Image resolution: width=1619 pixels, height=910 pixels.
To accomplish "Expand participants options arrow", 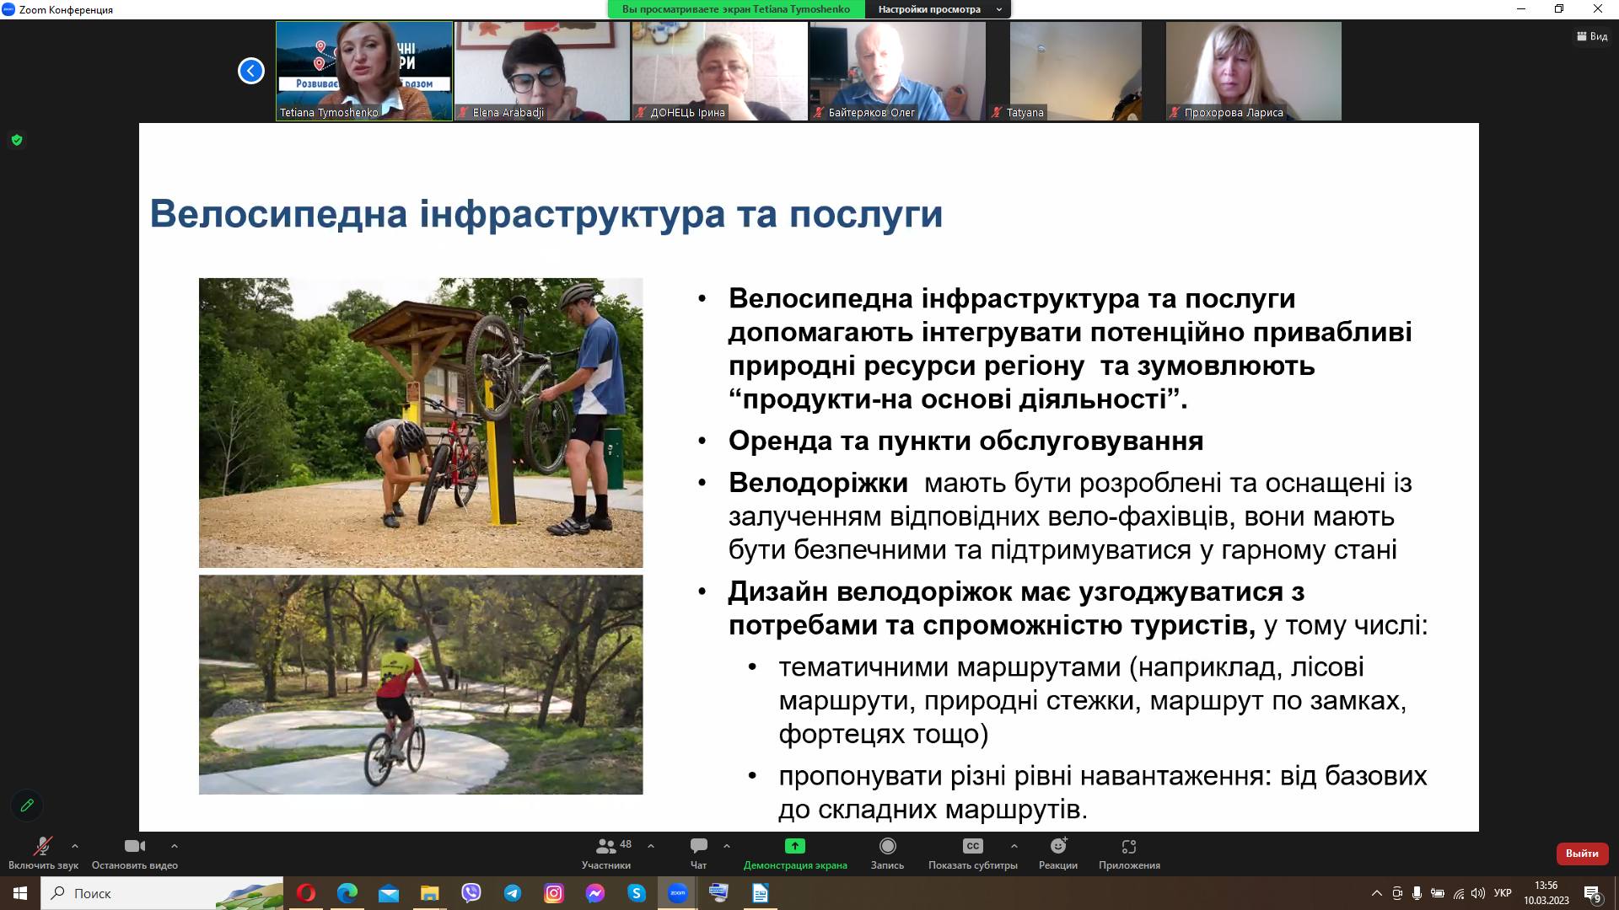I will click(650, 846).
